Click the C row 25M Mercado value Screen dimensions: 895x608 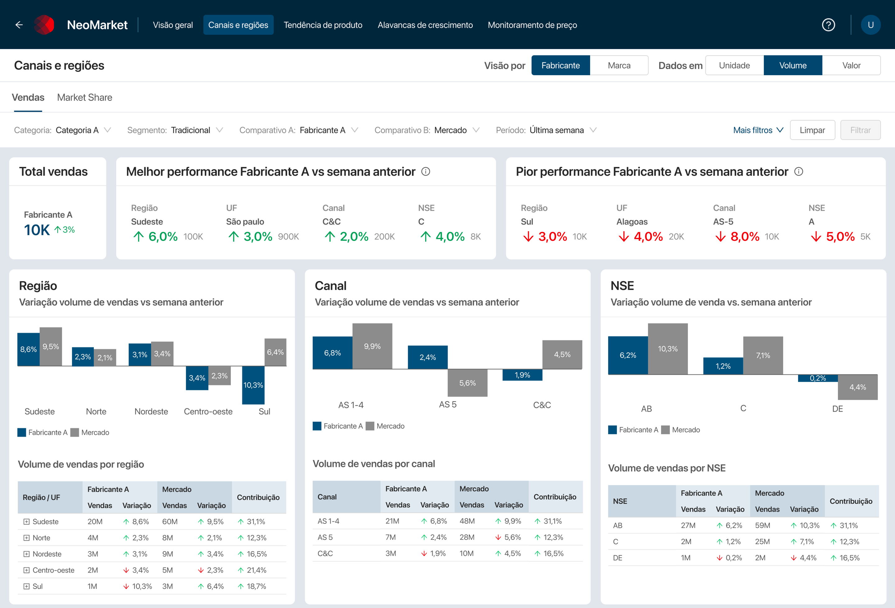point(762,542)
